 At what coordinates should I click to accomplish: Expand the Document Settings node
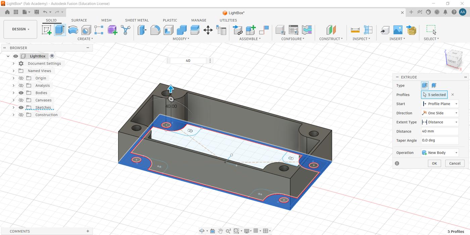pyautogui.click(x=13, y=63)
